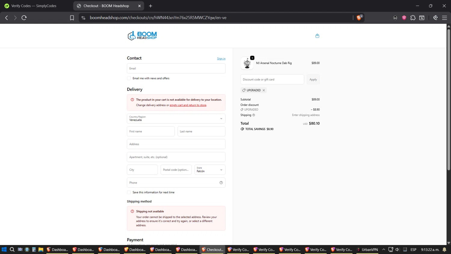The image size is (451, 254).
Task: Click the volume icon in system tray
Action: click(x=397, y=249)
